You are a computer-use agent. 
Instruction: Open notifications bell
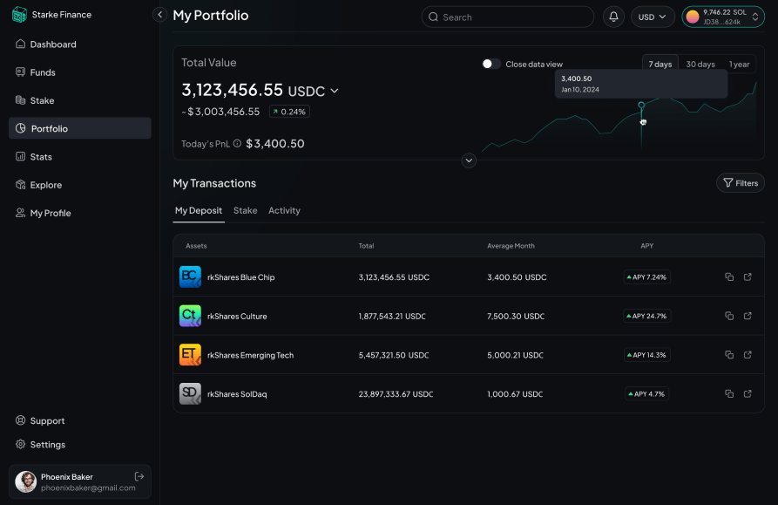coord(613,17)
